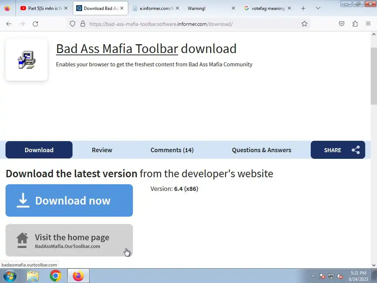The height and width of the screenshot is (283, 377).
Task: Click the scrollbar up arrow
Action: (374, 34)
